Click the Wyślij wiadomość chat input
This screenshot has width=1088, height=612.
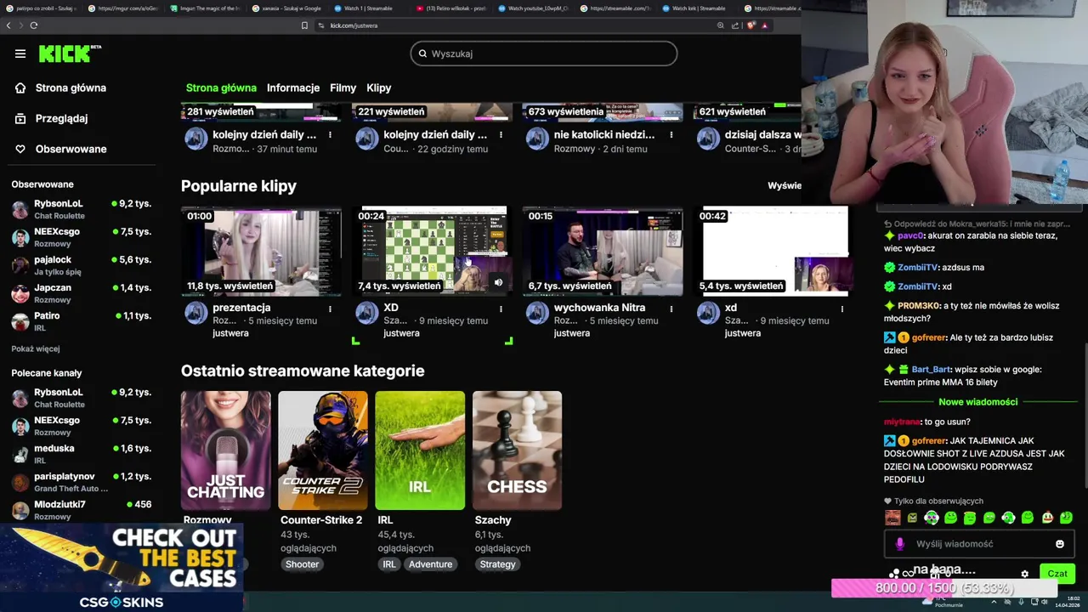click(977, 544)
